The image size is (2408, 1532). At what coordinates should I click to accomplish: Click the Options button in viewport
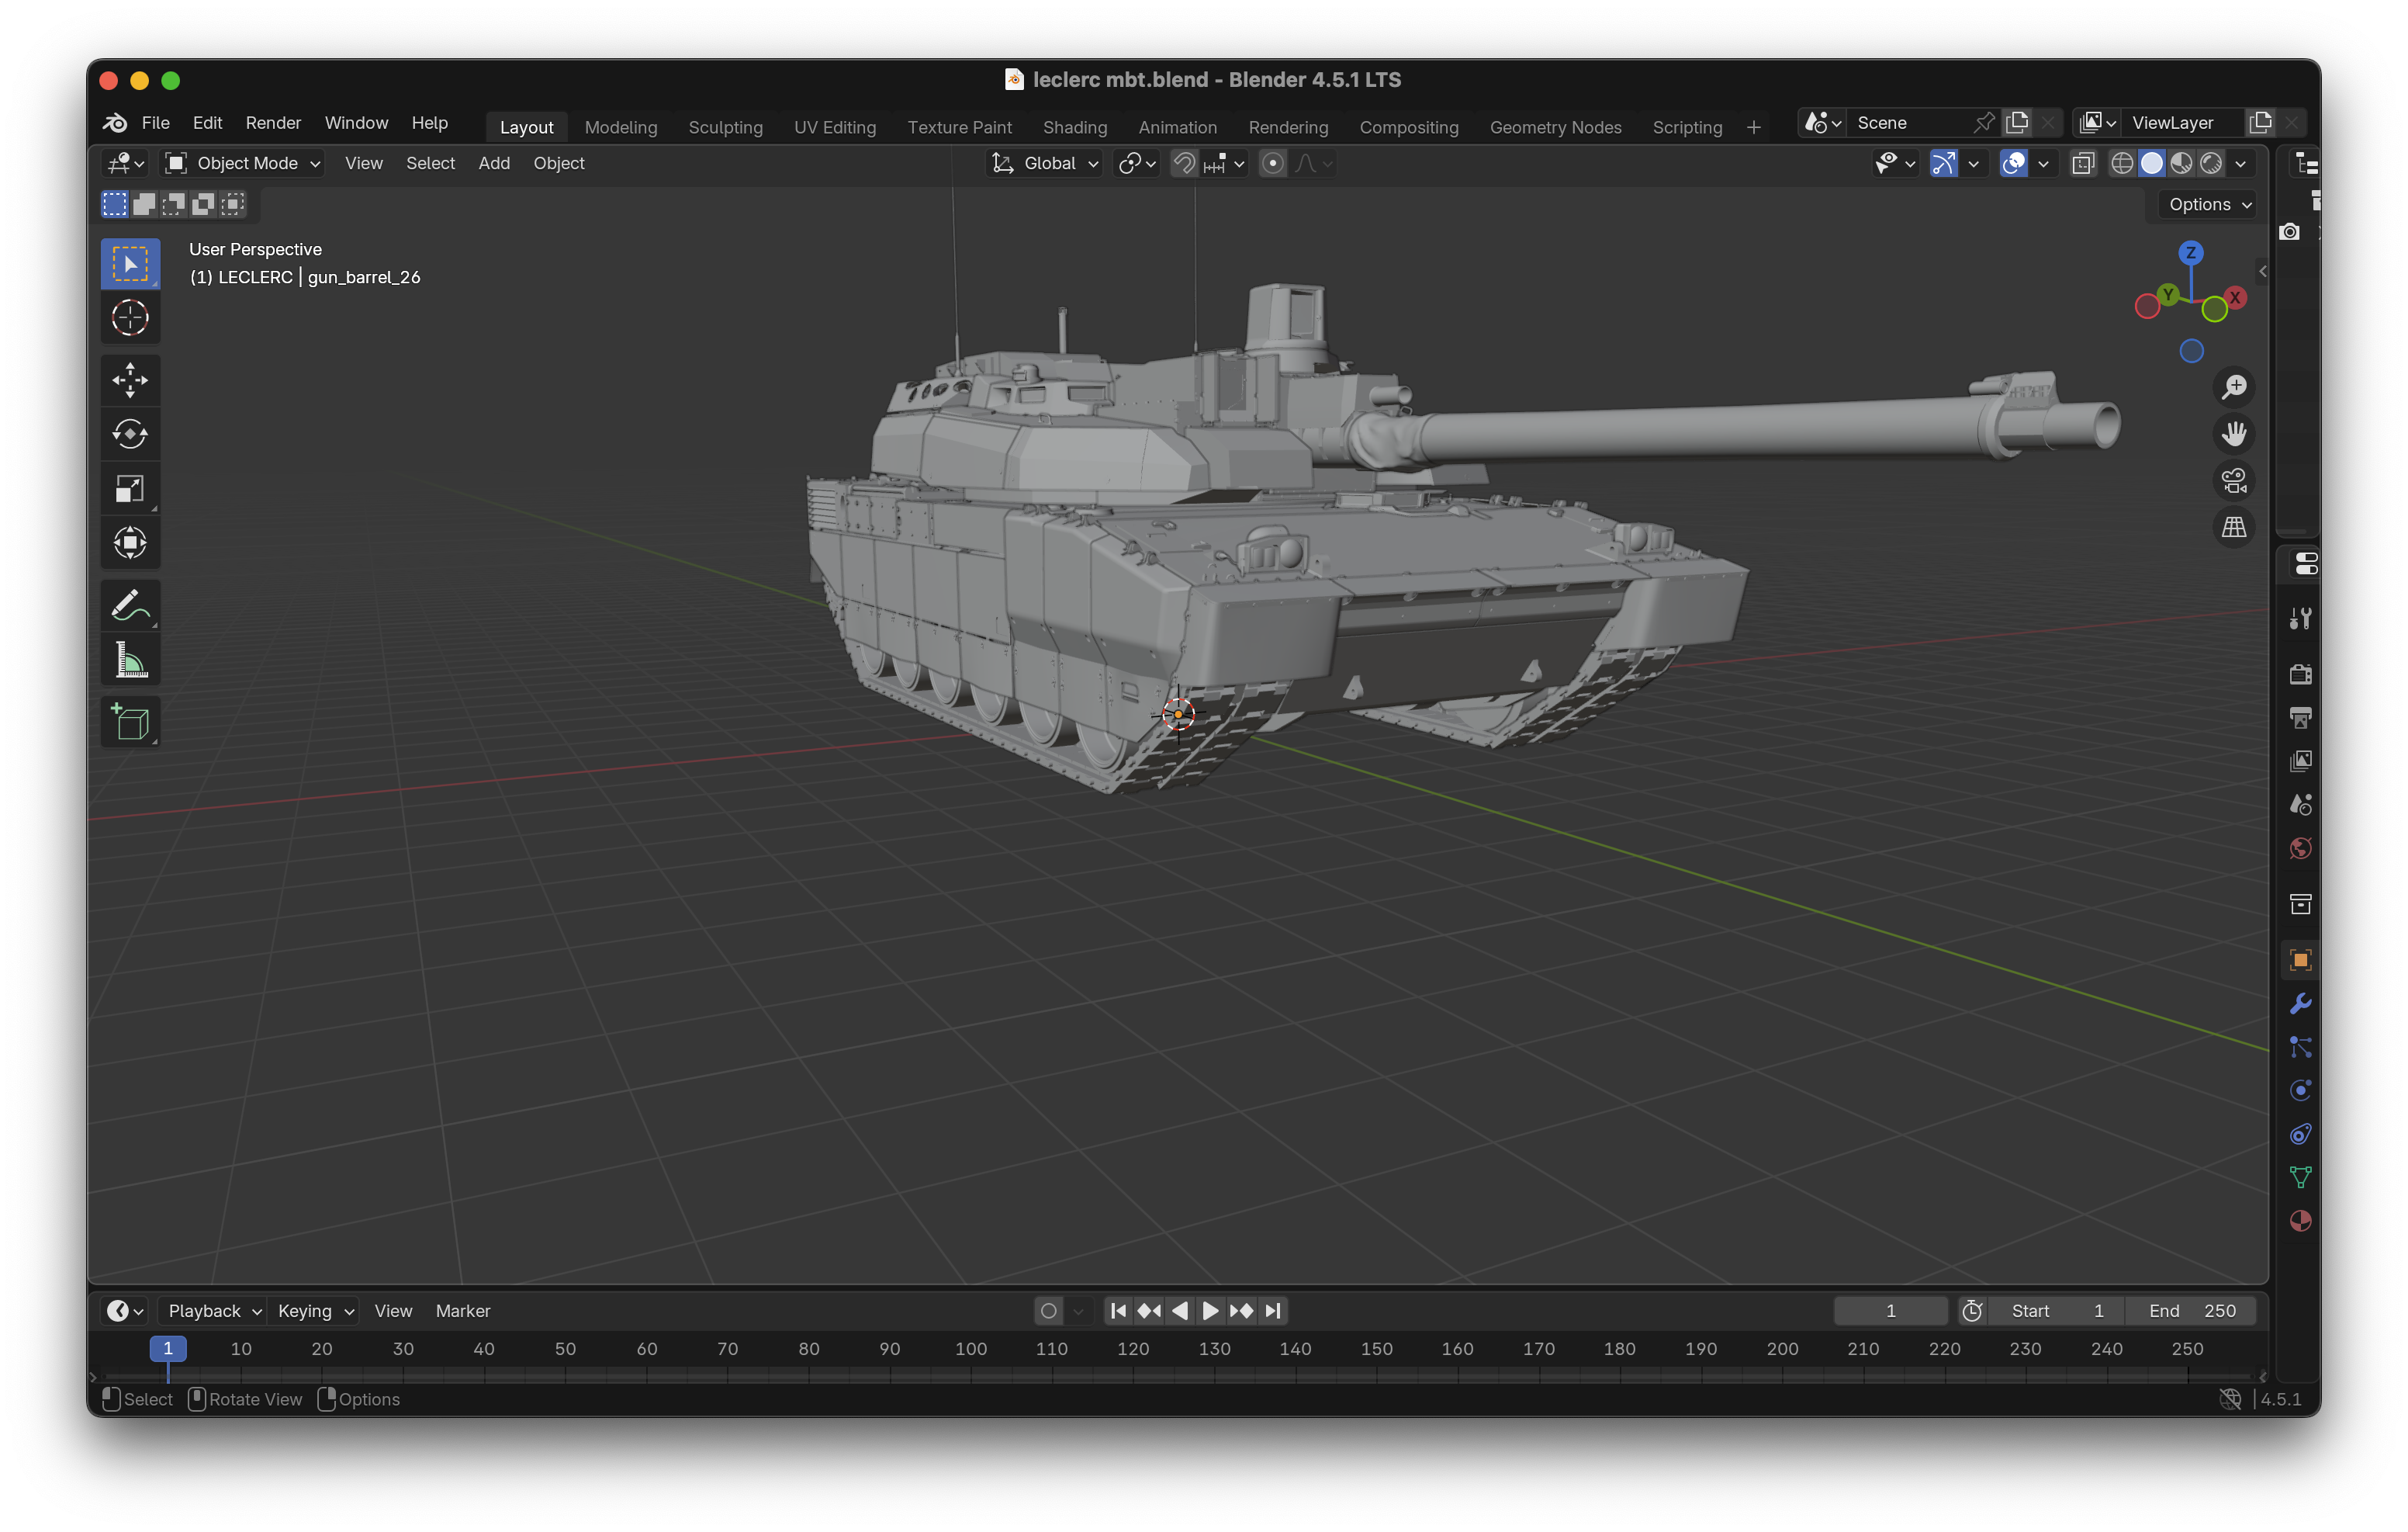(2209, 204)
